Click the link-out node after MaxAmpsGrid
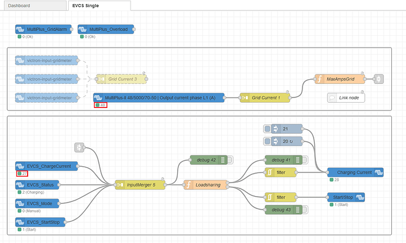Viewport: 406px width, 243px height. [378, 79]
